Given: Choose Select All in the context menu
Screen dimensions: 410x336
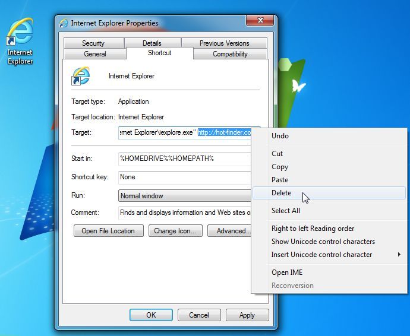Looking at the screenshot, I should point(329,211).
